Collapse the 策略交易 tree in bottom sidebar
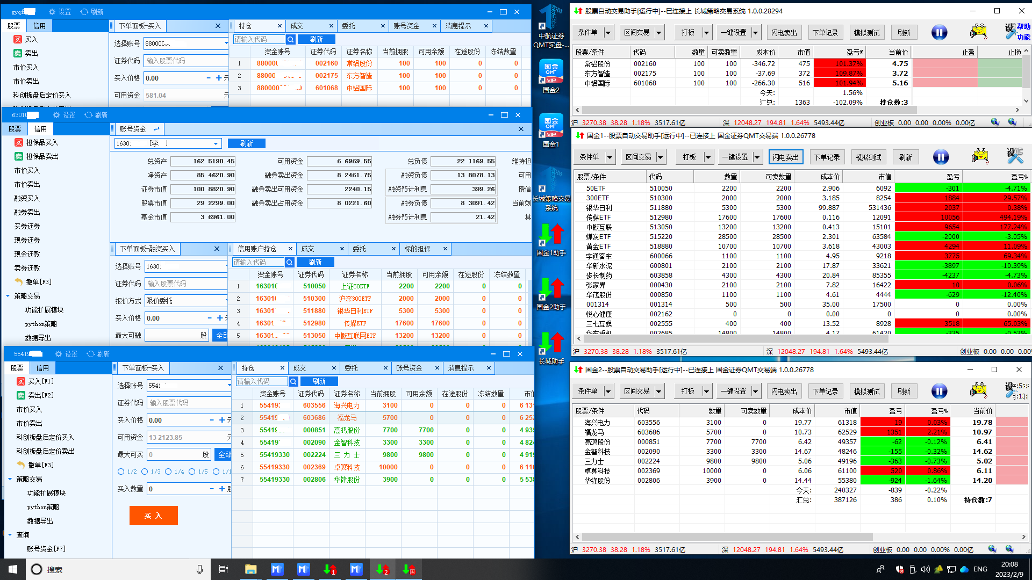Screen dimensions: 1032x580 (10, 479)
